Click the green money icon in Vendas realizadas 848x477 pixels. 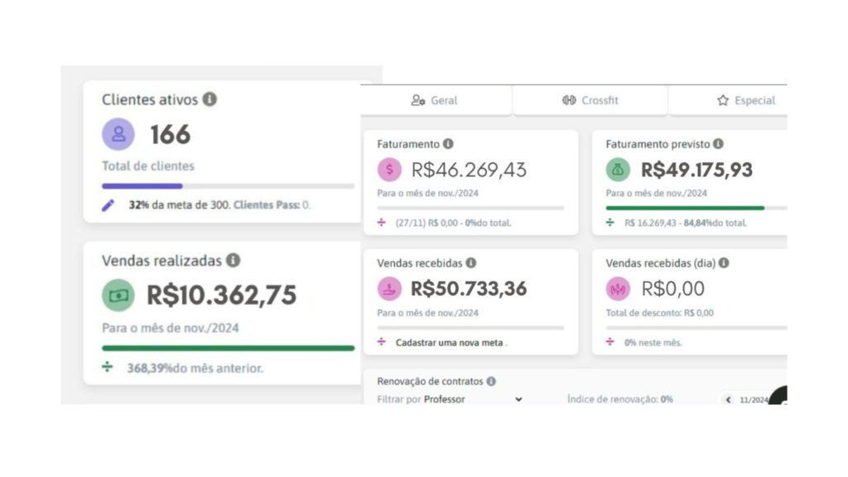coord(118,296)
